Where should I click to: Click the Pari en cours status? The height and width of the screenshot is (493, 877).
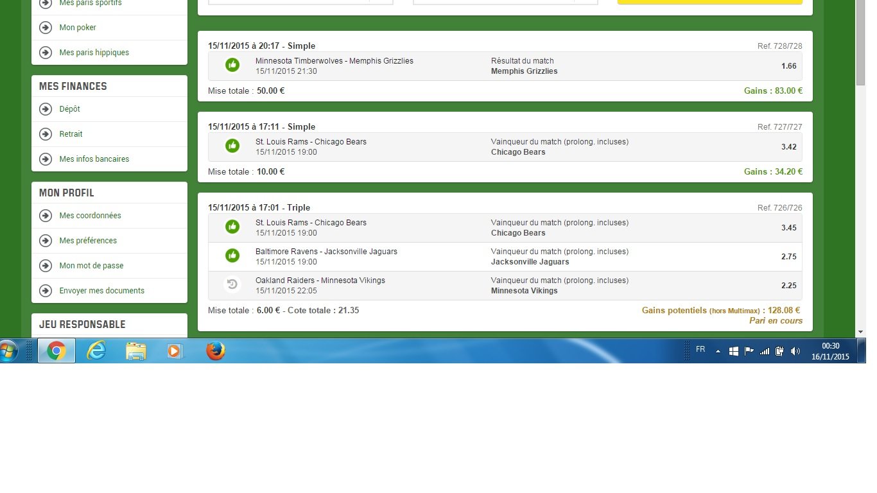point(776,321)
